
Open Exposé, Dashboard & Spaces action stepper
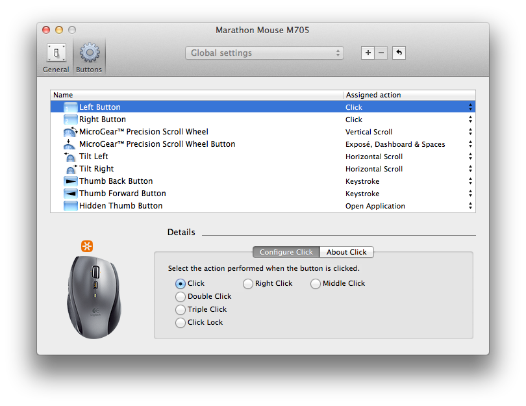[x=470, y=144]
